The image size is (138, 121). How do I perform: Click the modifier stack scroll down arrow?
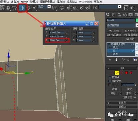tap(137, 55)
